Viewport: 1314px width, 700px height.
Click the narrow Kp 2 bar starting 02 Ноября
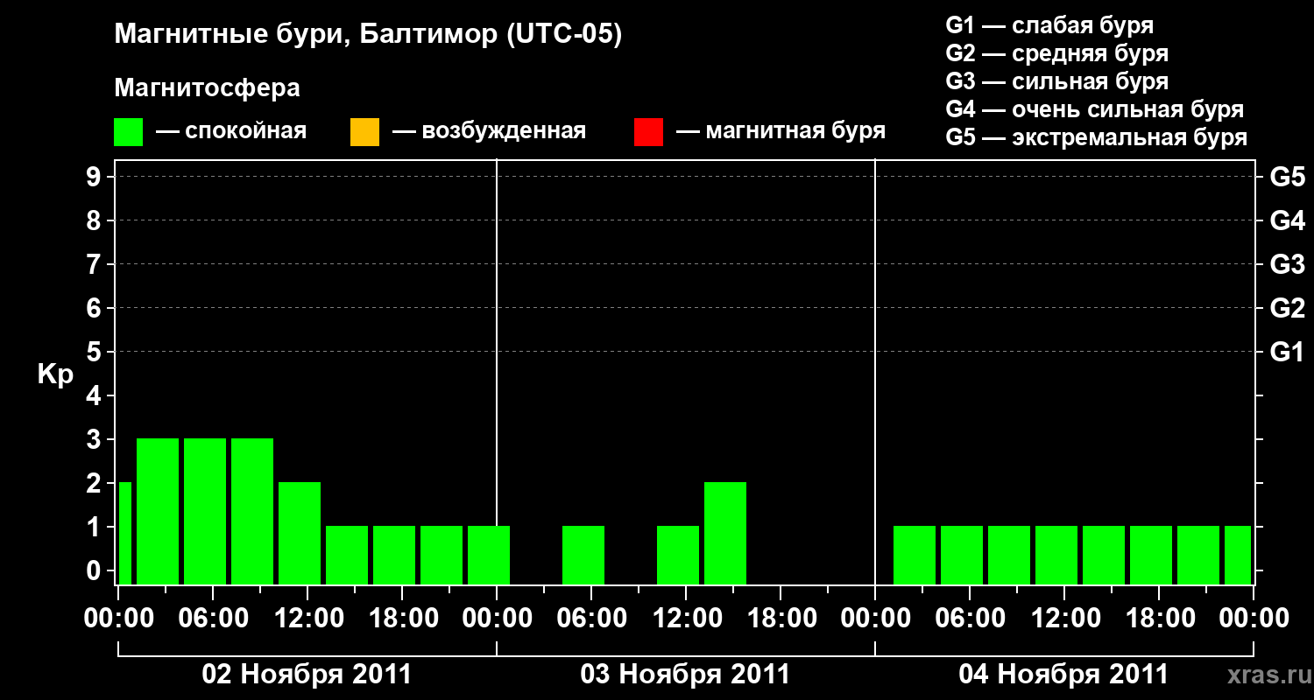(125, 533)
